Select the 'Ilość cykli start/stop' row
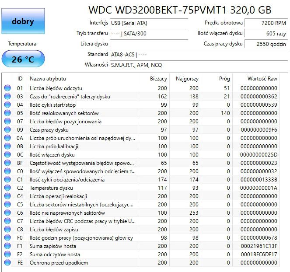290x272 pixels. click(x=140, y=105)
